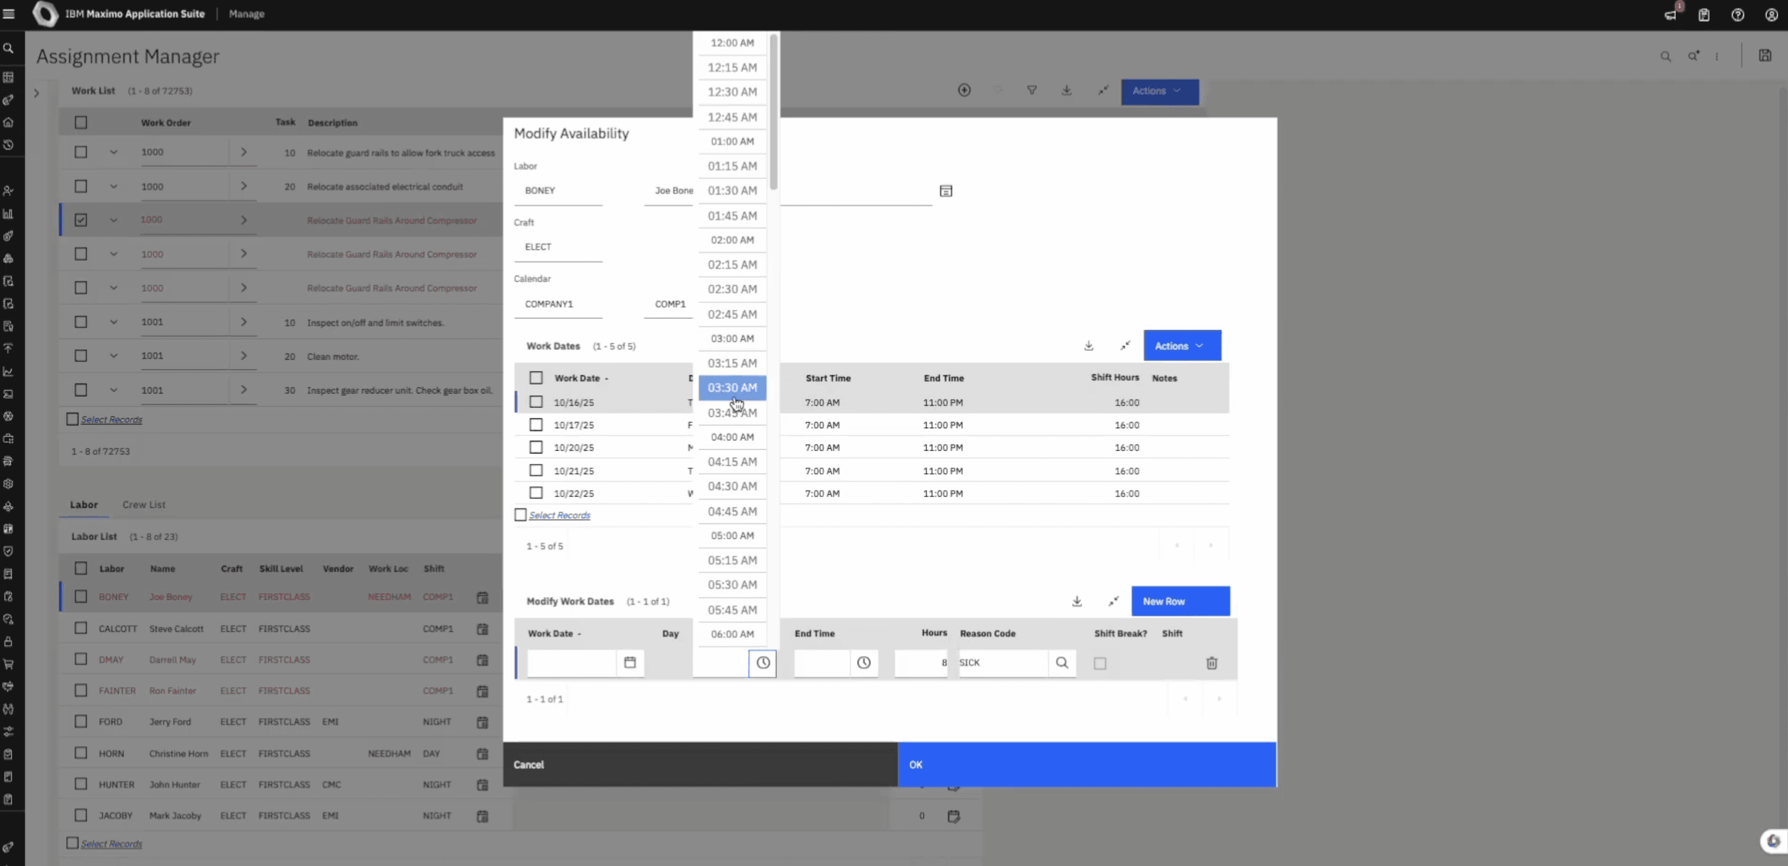Click the time list scrollbar thumb
Viewport: 1788px width, 866px height.
[x=773, y=111]
